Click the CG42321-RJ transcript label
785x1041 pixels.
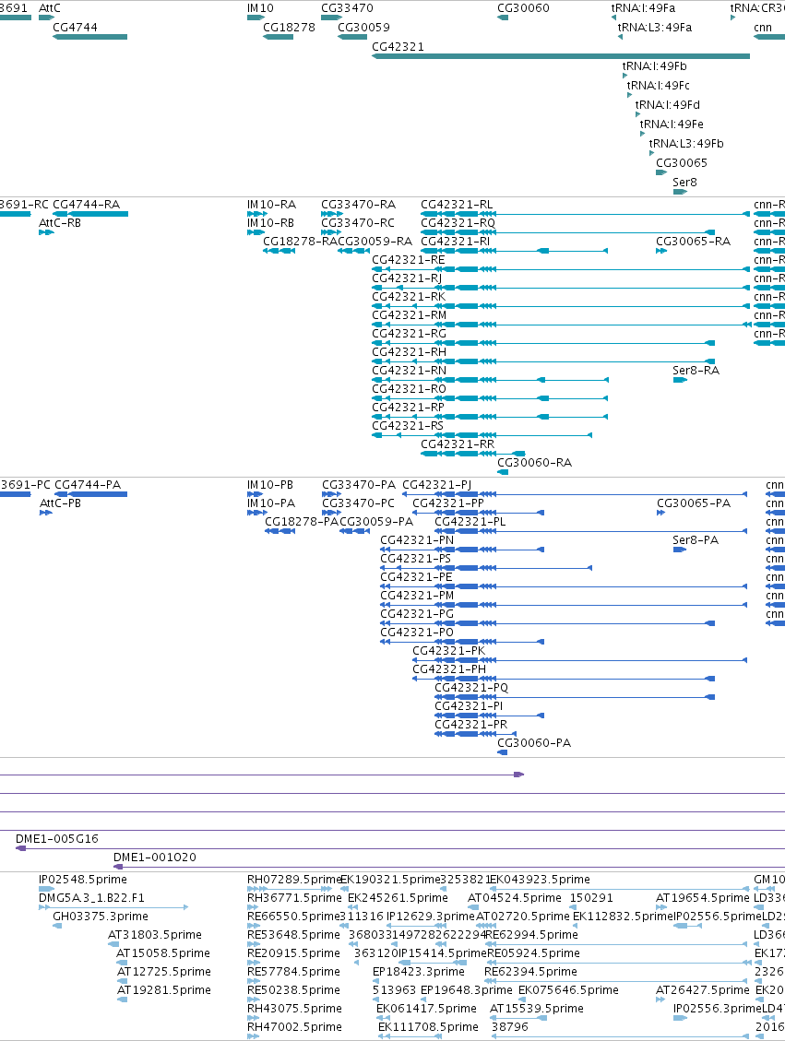coord(407,278)
